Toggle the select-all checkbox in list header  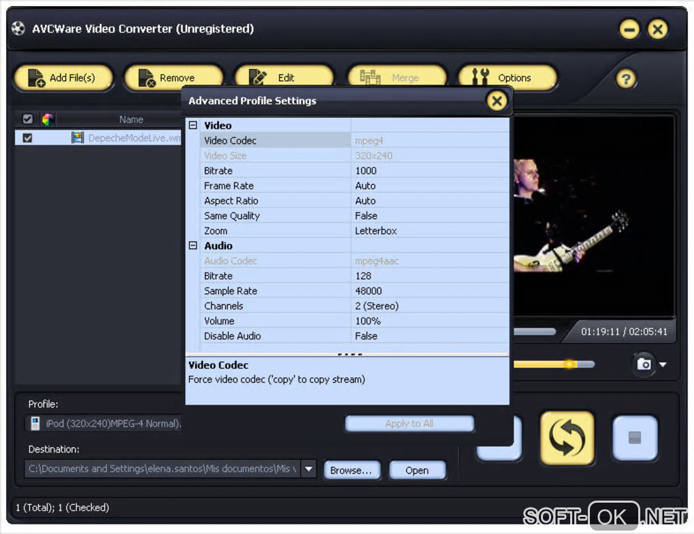[x=27, y=119]
